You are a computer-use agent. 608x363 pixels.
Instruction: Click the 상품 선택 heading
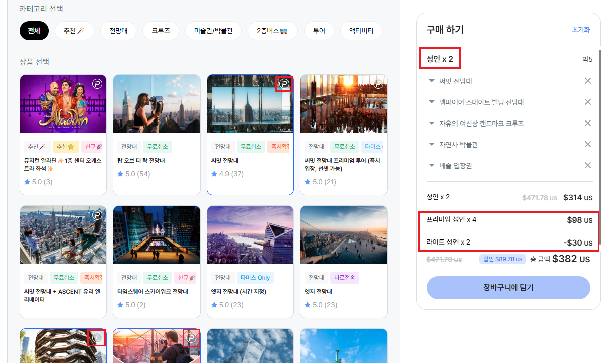pos(34,62)
